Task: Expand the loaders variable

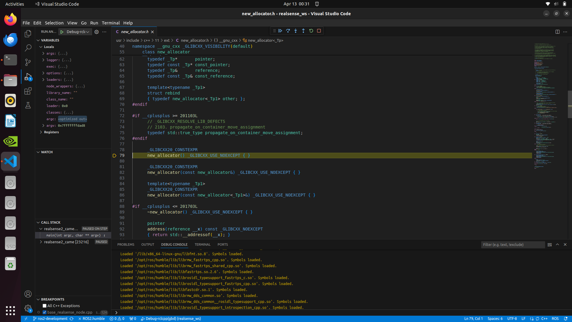Action: pos(43,80)
